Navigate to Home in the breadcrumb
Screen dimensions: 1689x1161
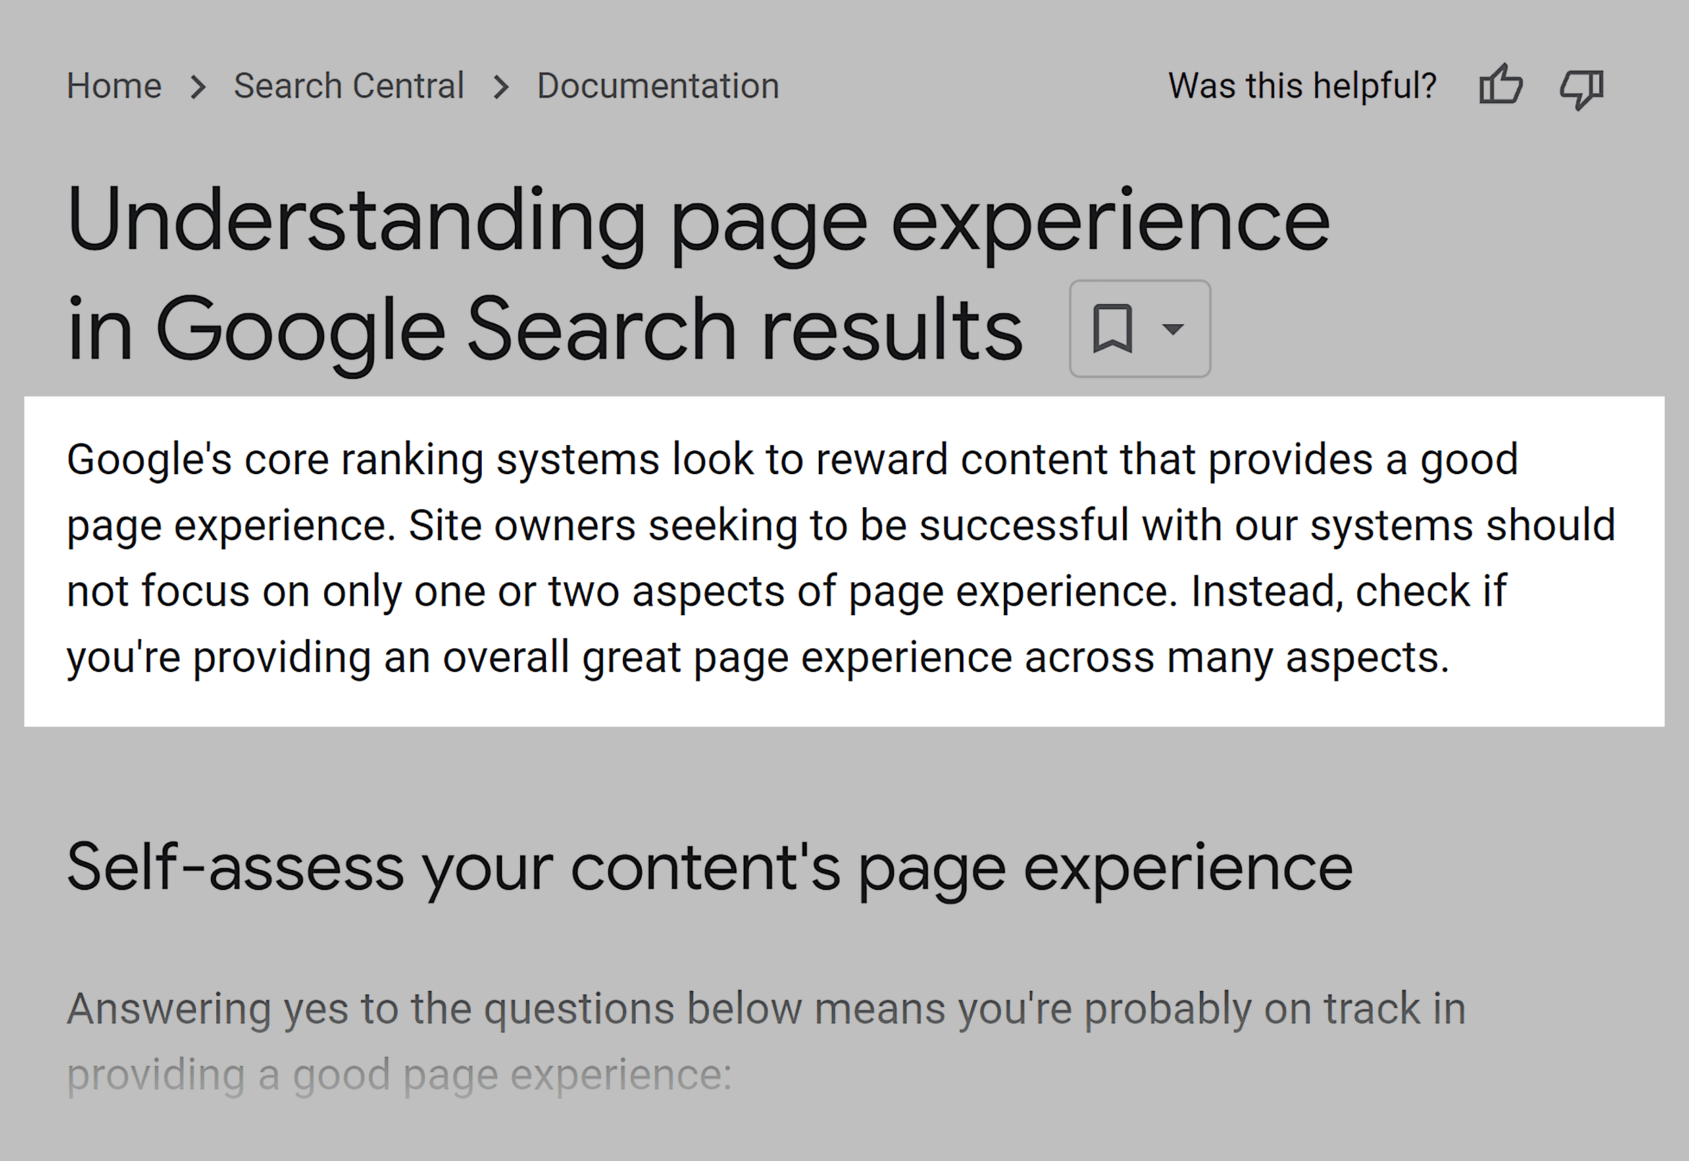coord(114,85)
